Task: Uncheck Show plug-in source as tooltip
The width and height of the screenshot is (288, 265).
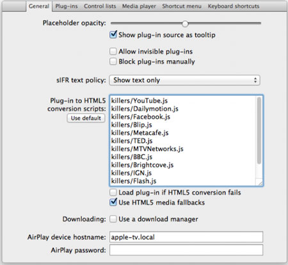Action: tap(113, 35)
